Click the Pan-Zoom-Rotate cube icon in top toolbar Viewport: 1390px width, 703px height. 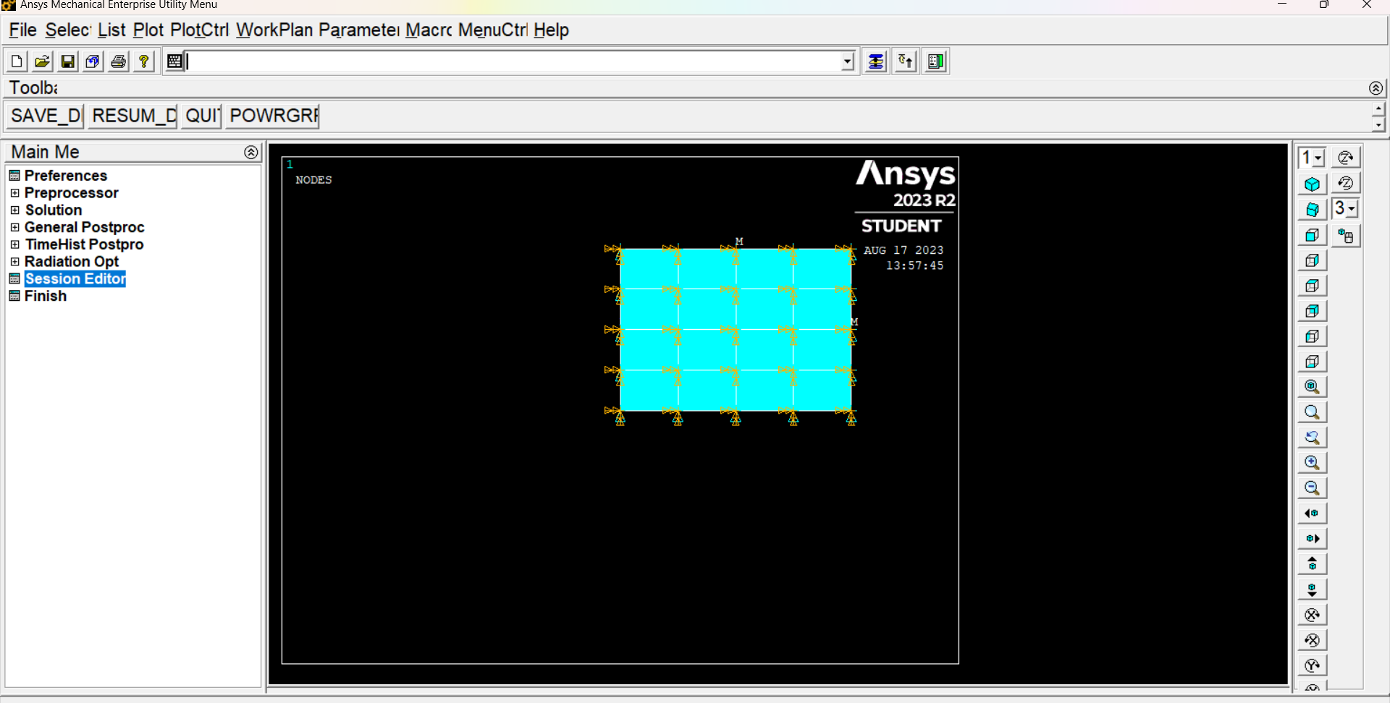coord(93,61)
